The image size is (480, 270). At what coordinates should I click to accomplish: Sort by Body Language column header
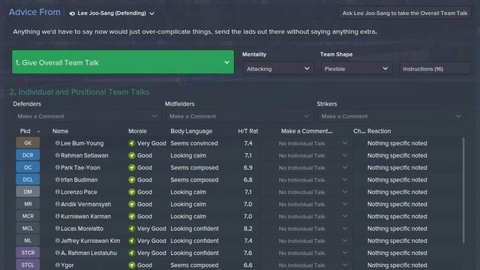click(191, 131)
